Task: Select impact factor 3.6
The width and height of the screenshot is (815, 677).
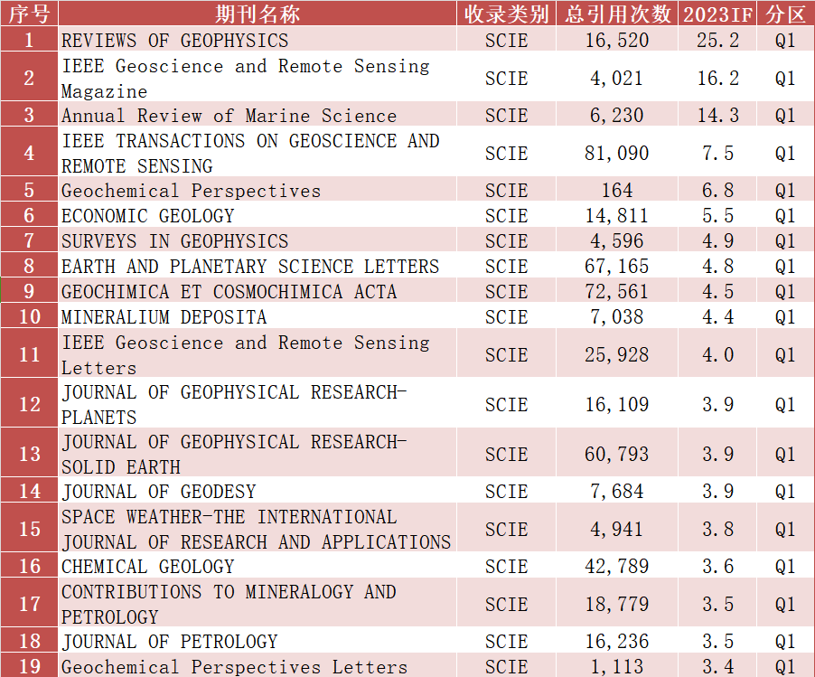Action: click(x=717, y=565)
